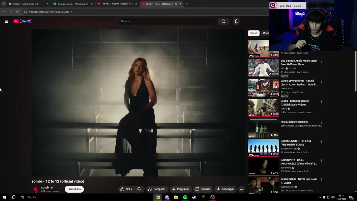The width and height of the screenshot is (357, 201).
Task: Open the YouTube hamburger guide menu
Action: [x=7, y=21]
